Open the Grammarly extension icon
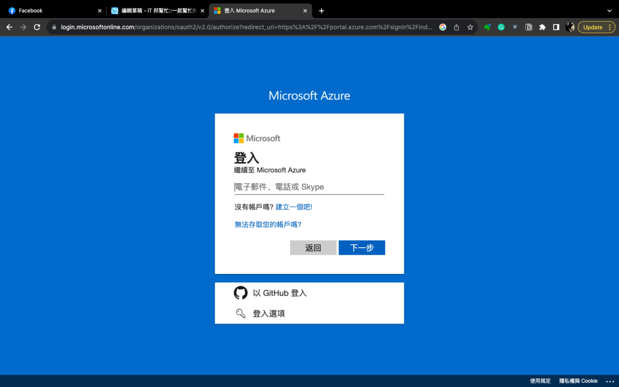Image resolution: width=619 pixels, height=387 pixels. 501,27
